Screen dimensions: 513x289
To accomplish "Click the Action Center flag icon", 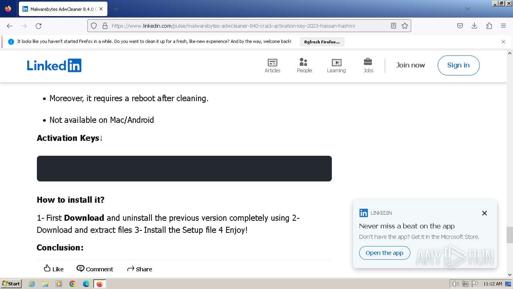I will 475,284.
